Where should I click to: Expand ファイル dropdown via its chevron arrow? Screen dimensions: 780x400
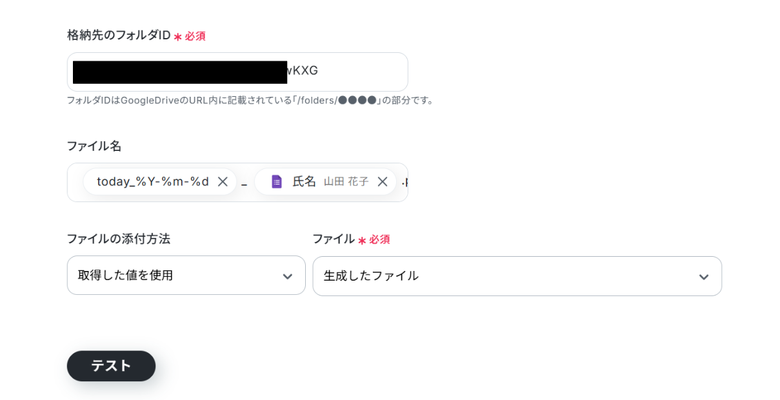click(704, 277)
